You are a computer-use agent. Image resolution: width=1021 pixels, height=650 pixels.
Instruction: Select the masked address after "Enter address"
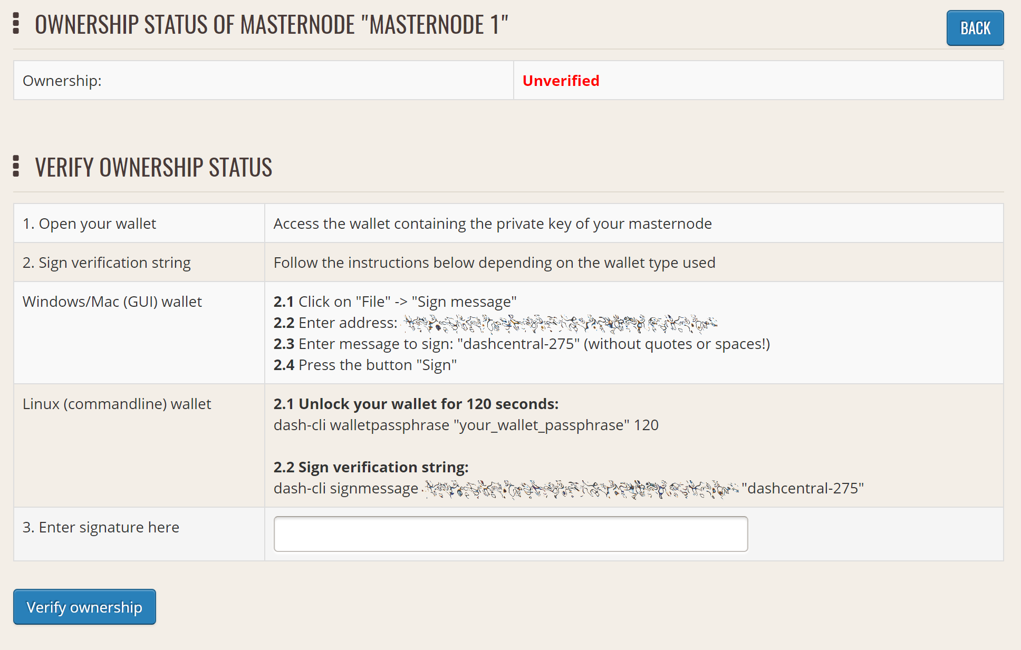[x=559, y=323]
